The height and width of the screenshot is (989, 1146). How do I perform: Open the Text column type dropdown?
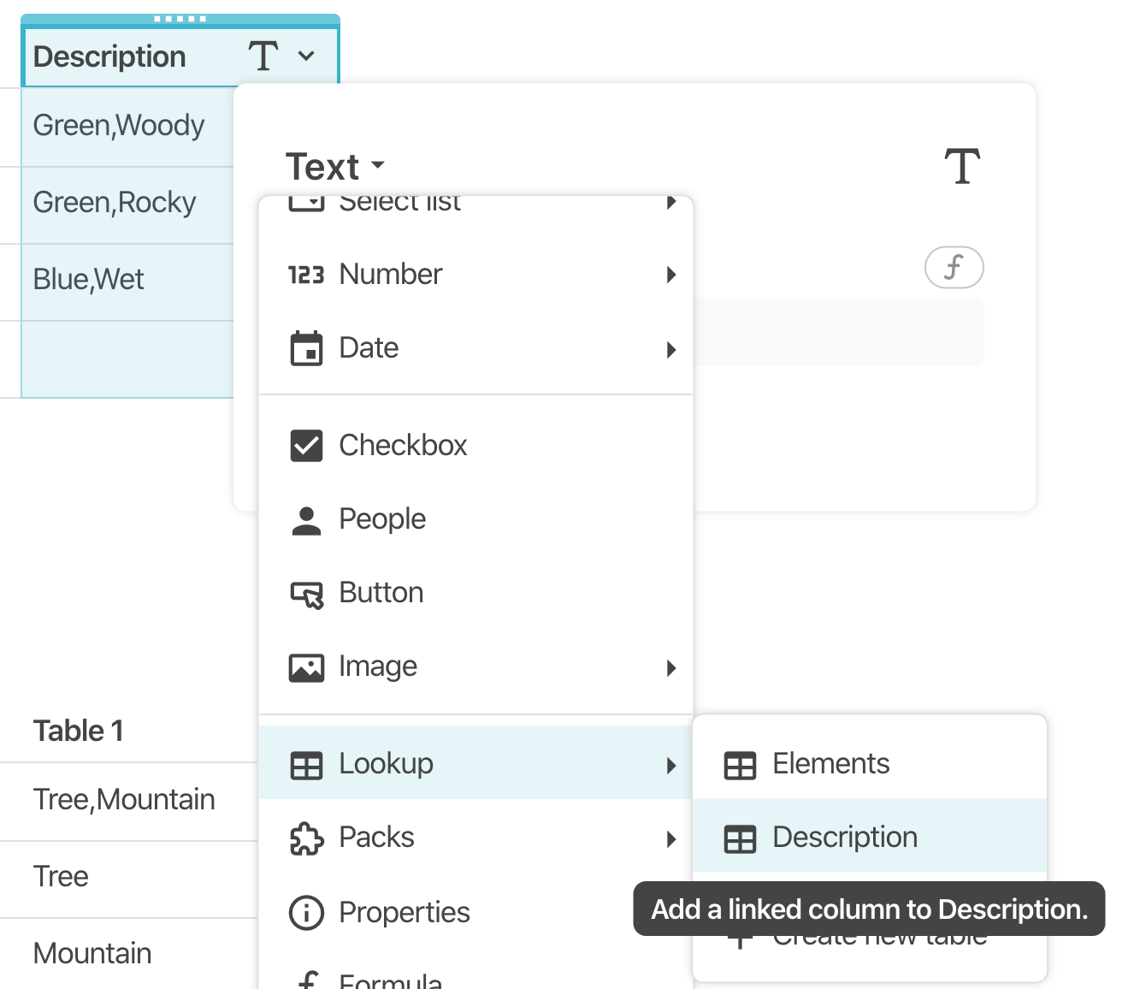334,166
